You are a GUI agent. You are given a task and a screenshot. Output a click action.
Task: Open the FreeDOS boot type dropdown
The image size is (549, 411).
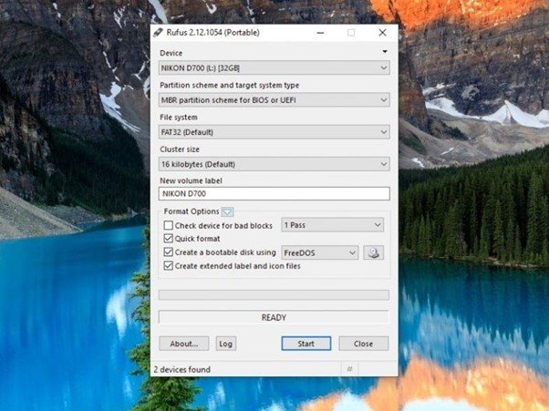point(319,252)
